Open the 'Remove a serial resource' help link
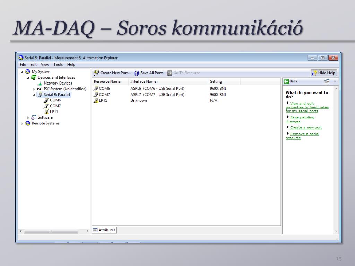The width and height of the screenshot is (355, 266). tap(302, 136)
